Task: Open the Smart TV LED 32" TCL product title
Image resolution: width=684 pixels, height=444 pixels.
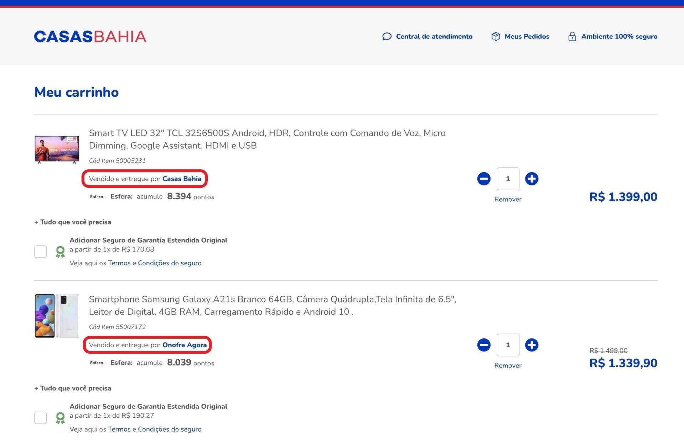Action: (x=267, y=139)
